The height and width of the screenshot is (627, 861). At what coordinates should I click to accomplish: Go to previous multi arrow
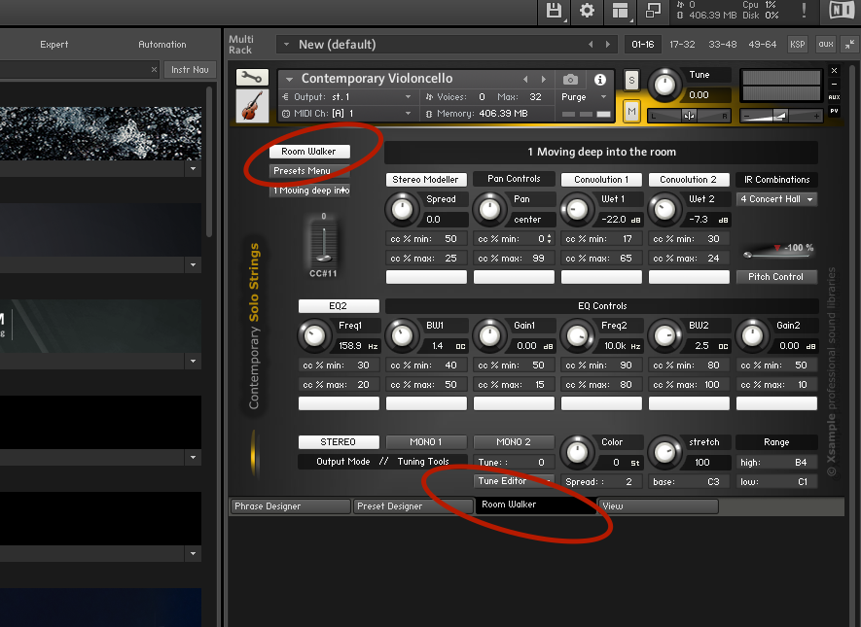coord(591,45)
